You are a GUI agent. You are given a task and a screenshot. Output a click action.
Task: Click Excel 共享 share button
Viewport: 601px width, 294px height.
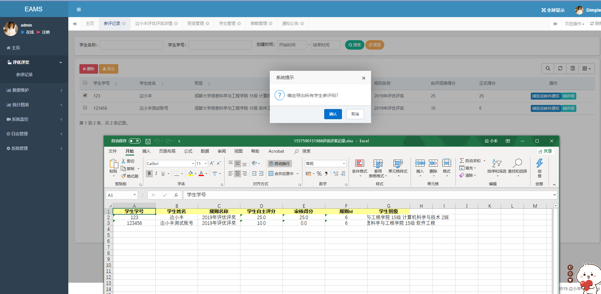[x=545, y=151]
